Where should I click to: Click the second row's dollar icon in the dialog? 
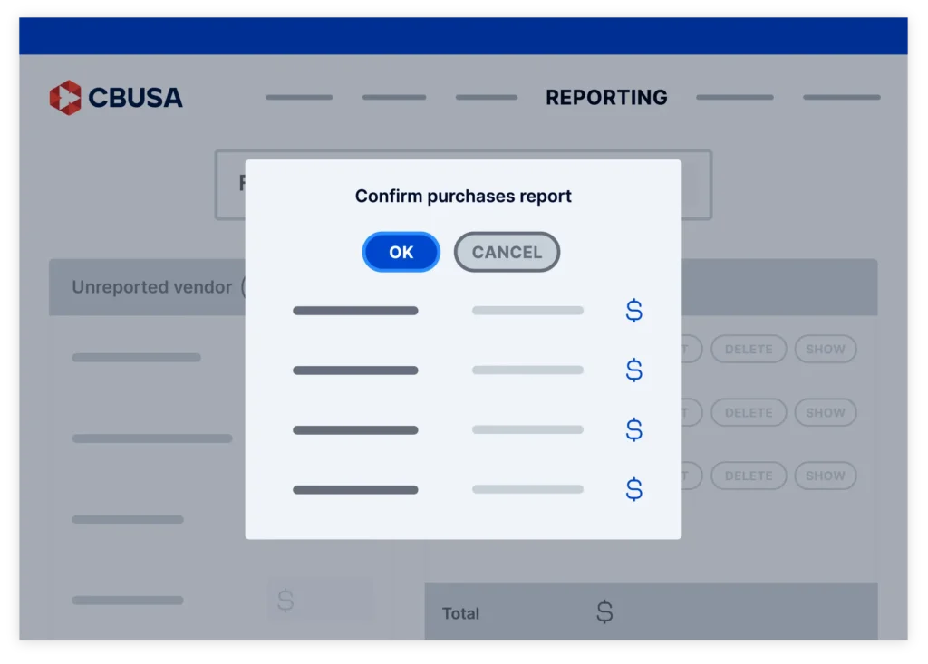click(633, 370)
